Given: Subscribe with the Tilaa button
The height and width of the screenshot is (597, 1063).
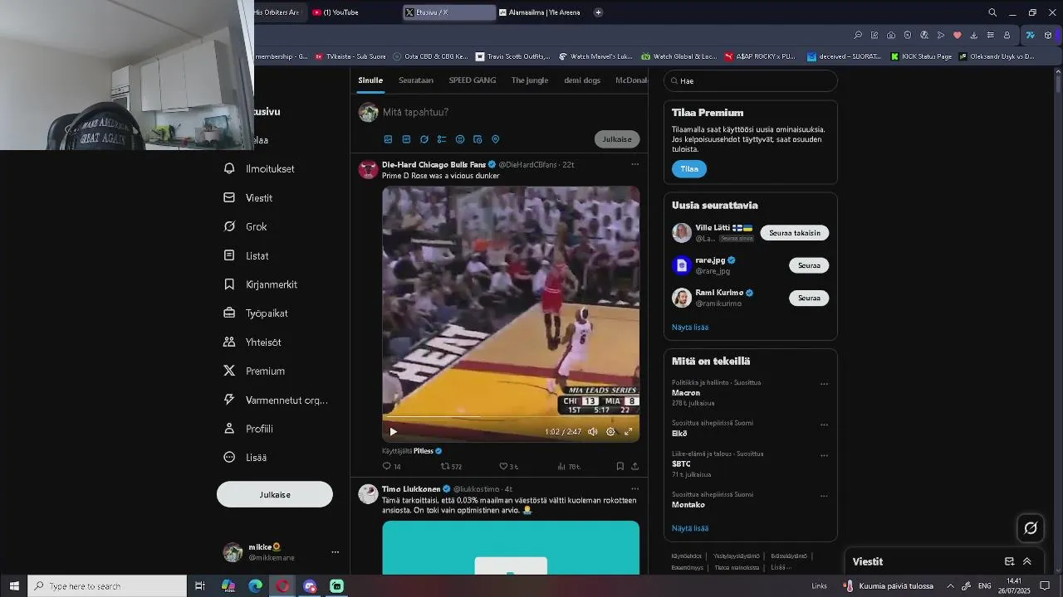Looking at the screenshot, I should [x=689, y=169].
